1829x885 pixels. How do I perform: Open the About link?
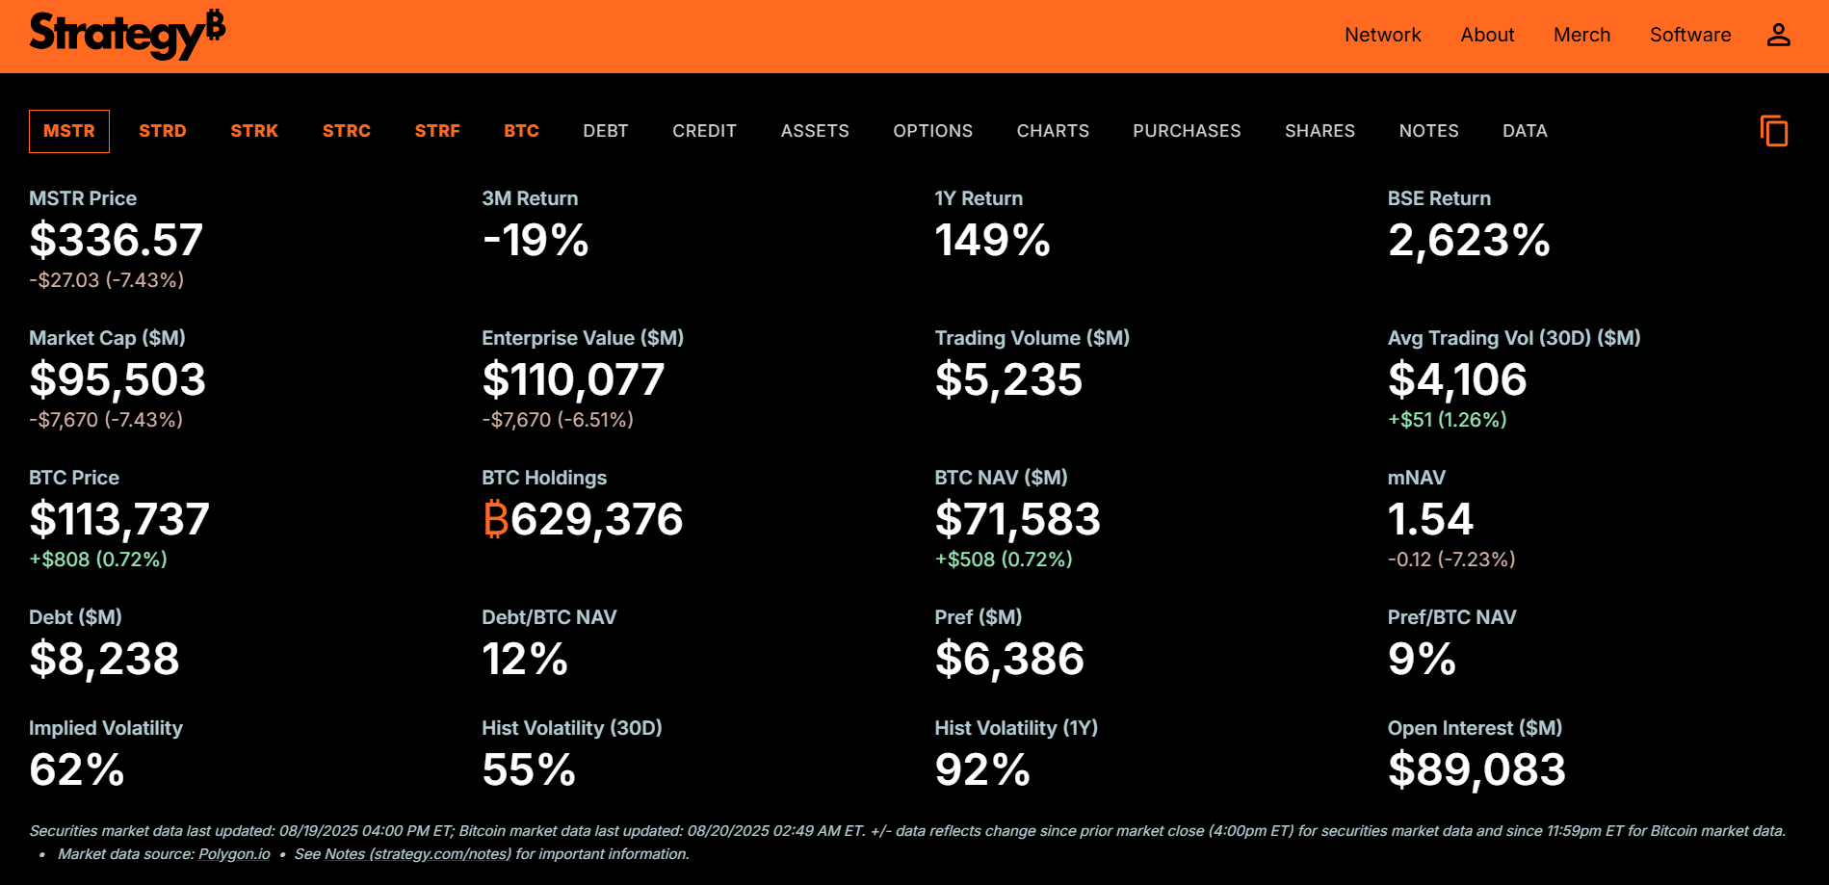point(1487,35)
